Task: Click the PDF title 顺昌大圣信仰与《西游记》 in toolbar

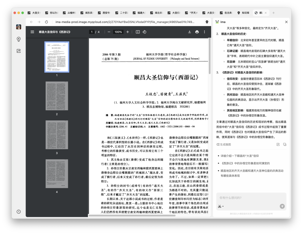Action: 54,32
